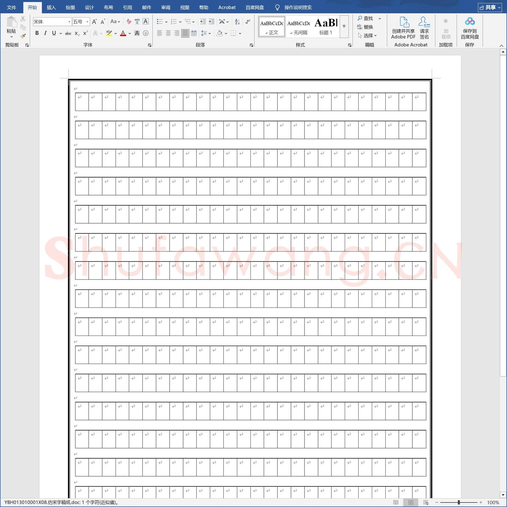Switch to the Acrobat tab
Image resolution: width=507 pixels, height=507 pixels.
227,7
